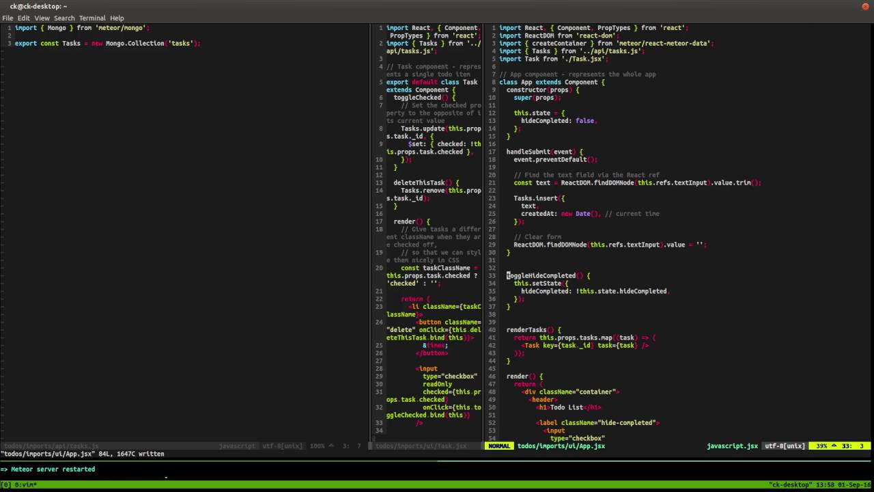Open the Help menu

coord(117,18)
